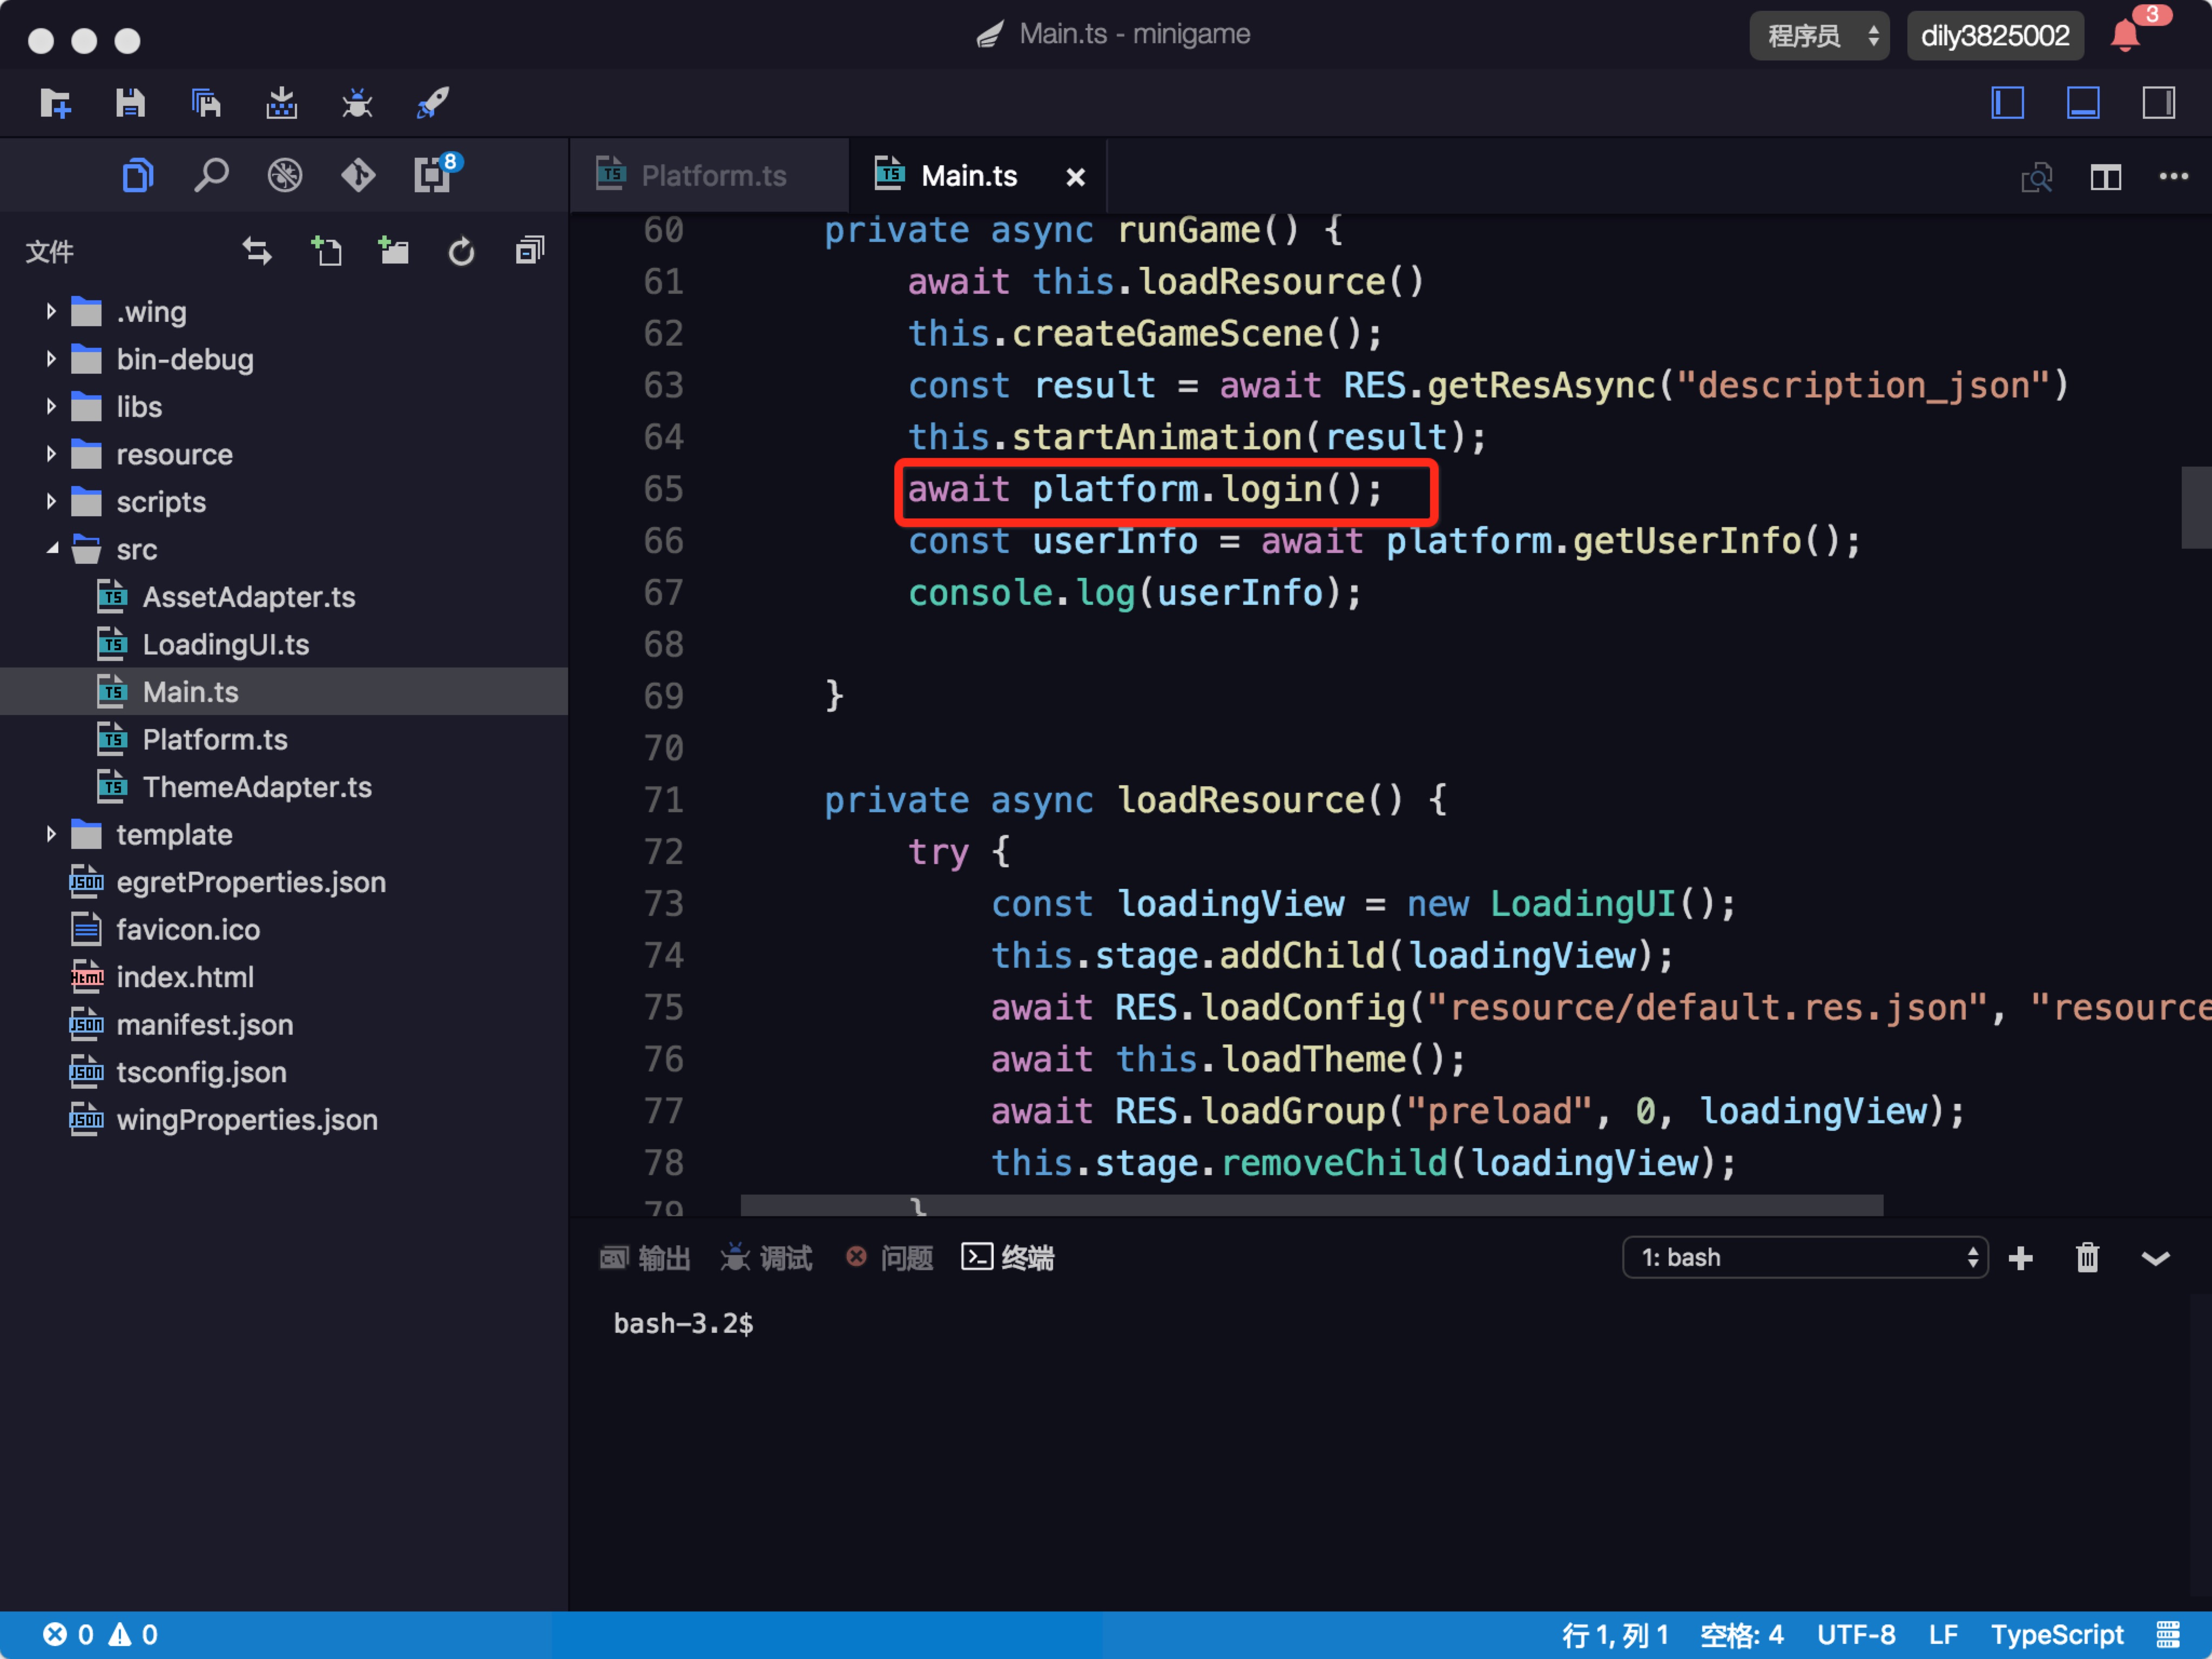2212x1659 pixels.
Task: Open the search panel magnifier icon
Action: tap(211, 176)
